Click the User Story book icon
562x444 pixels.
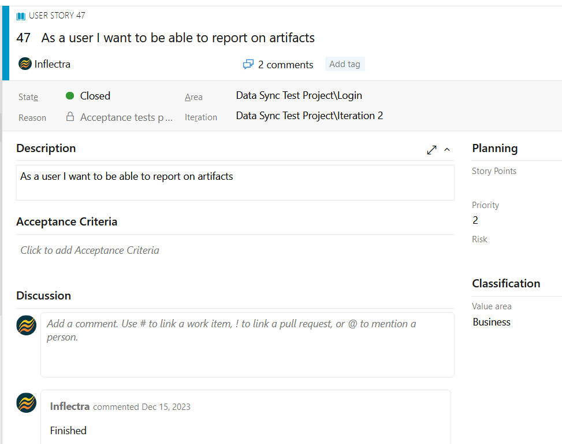pos(21,16)
